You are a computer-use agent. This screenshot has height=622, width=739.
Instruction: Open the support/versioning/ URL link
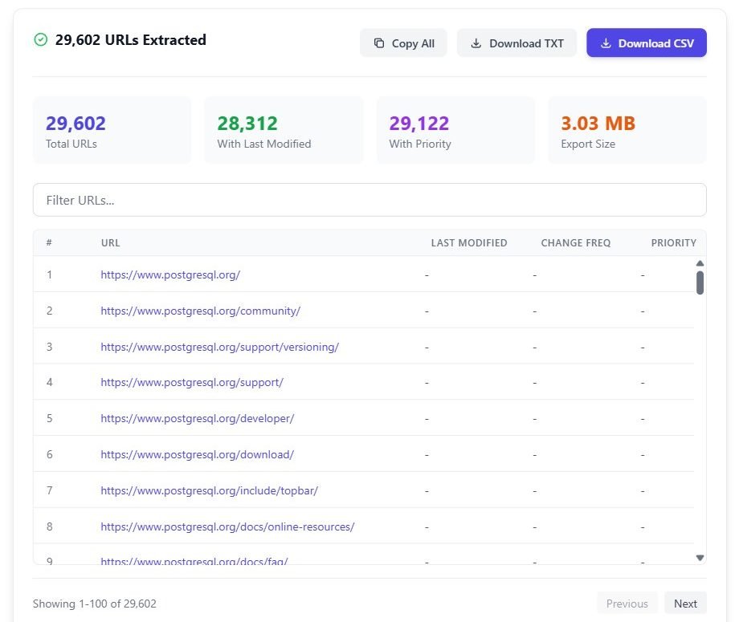tap(219, 347)
